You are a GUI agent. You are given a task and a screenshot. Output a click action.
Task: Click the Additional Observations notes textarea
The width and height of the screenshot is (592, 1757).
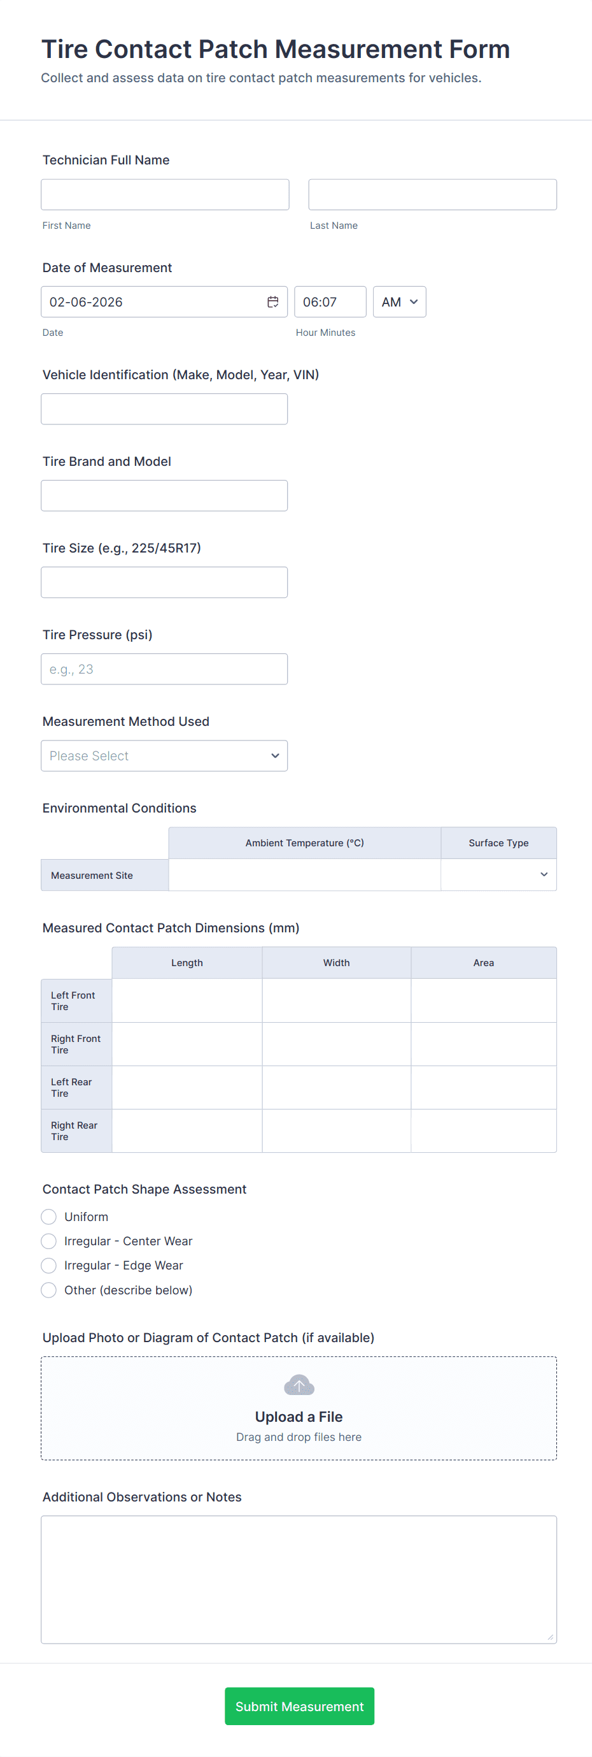[x=299, y=1580]
